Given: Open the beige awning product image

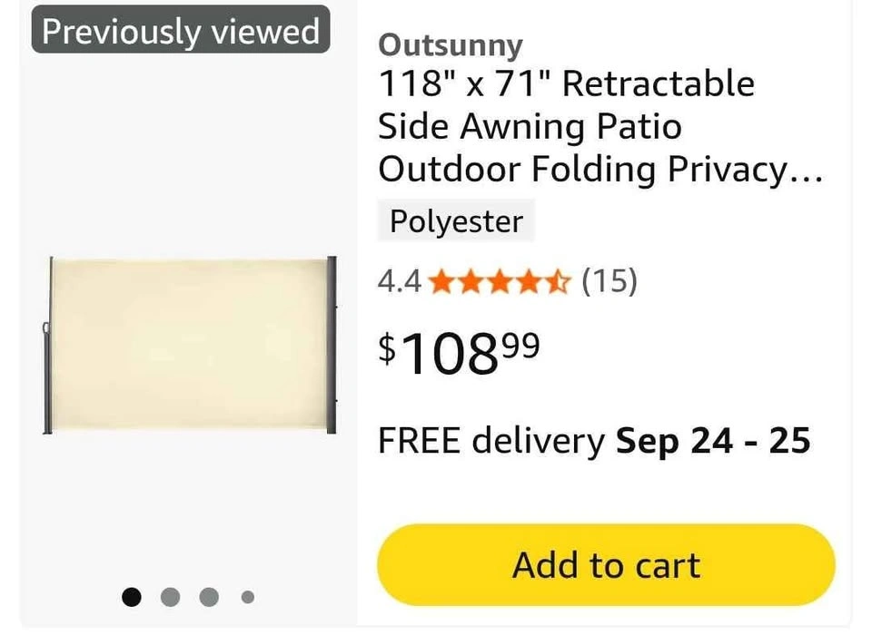Looking at the screenshot, I should [190, 344].
